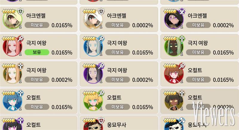This screenshot has height=130, width=239.
Task: Select blonde 극지 여왕 portrait with 0.0002% rate
Action: [x=13, y=74]
